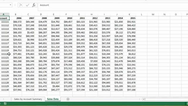
Task: Select column D header
Action: pyautogui.click(x=41, y=14)
